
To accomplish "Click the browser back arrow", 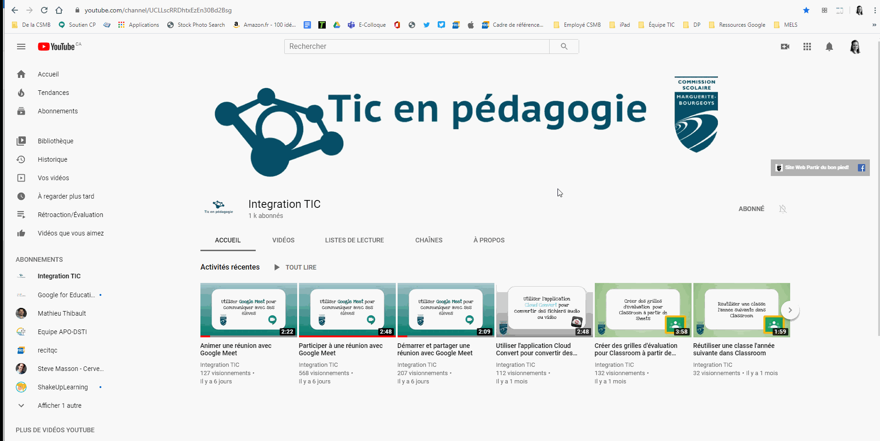I will pos(15,10).
